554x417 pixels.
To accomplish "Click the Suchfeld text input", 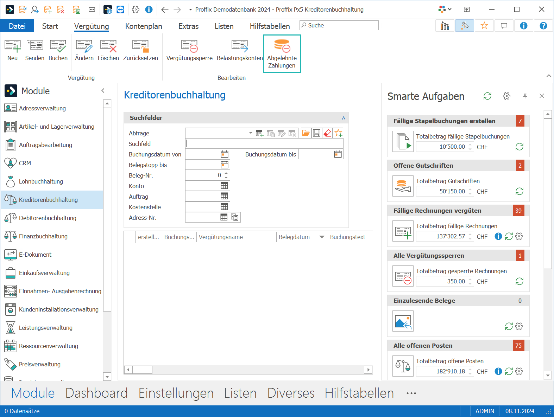I will click(x=264, y=143).
